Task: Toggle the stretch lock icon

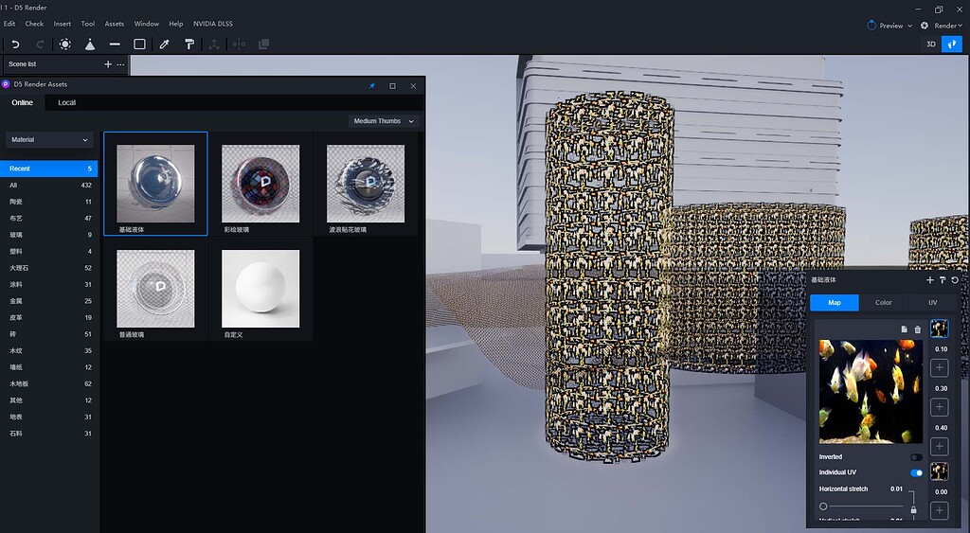Action: point(914,509)
